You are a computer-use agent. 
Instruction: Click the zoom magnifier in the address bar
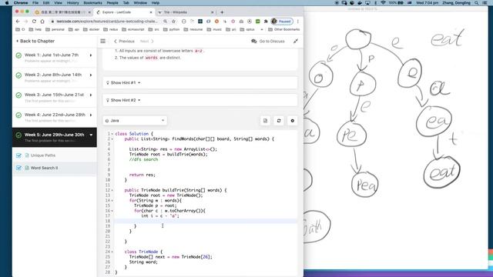(165, 22)
